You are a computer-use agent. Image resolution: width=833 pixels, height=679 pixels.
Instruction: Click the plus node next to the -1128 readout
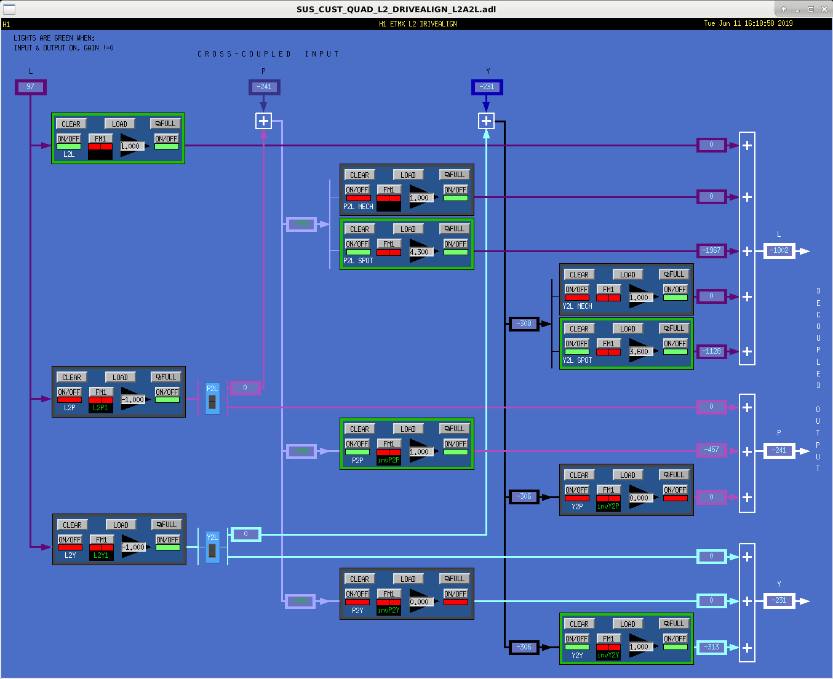tap(747, 352)
